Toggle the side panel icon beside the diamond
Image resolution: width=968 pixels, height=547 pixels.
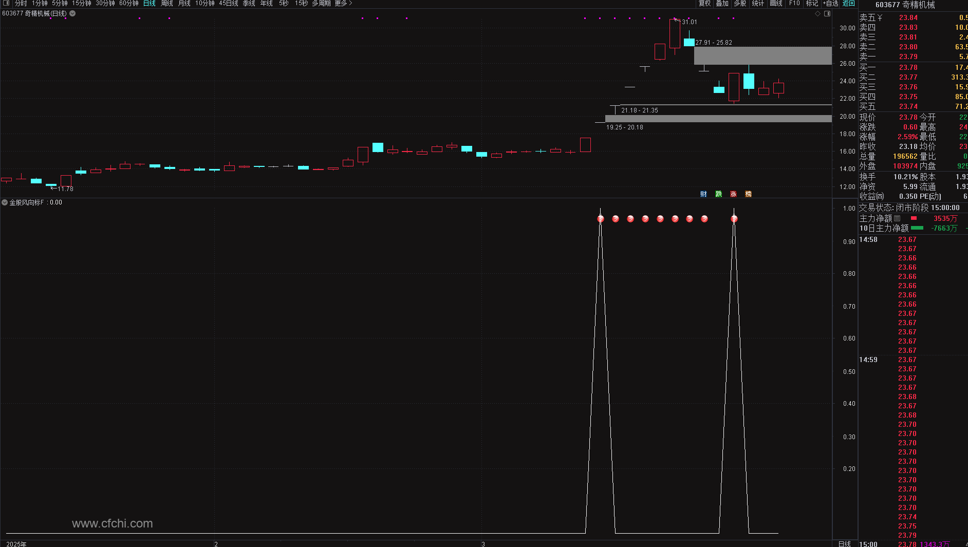point(827,14)
